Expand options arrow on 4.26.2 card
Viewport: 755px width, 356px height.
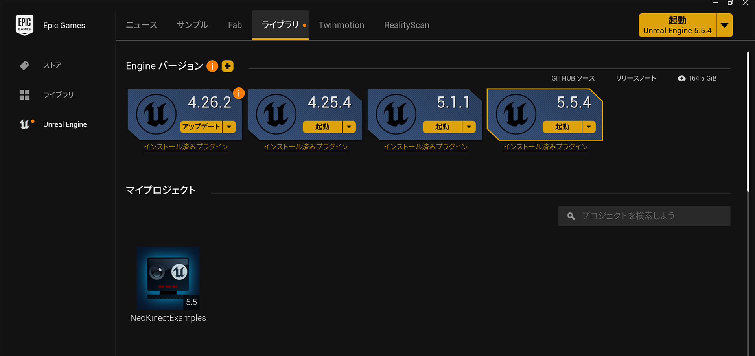tap(229, 127)
